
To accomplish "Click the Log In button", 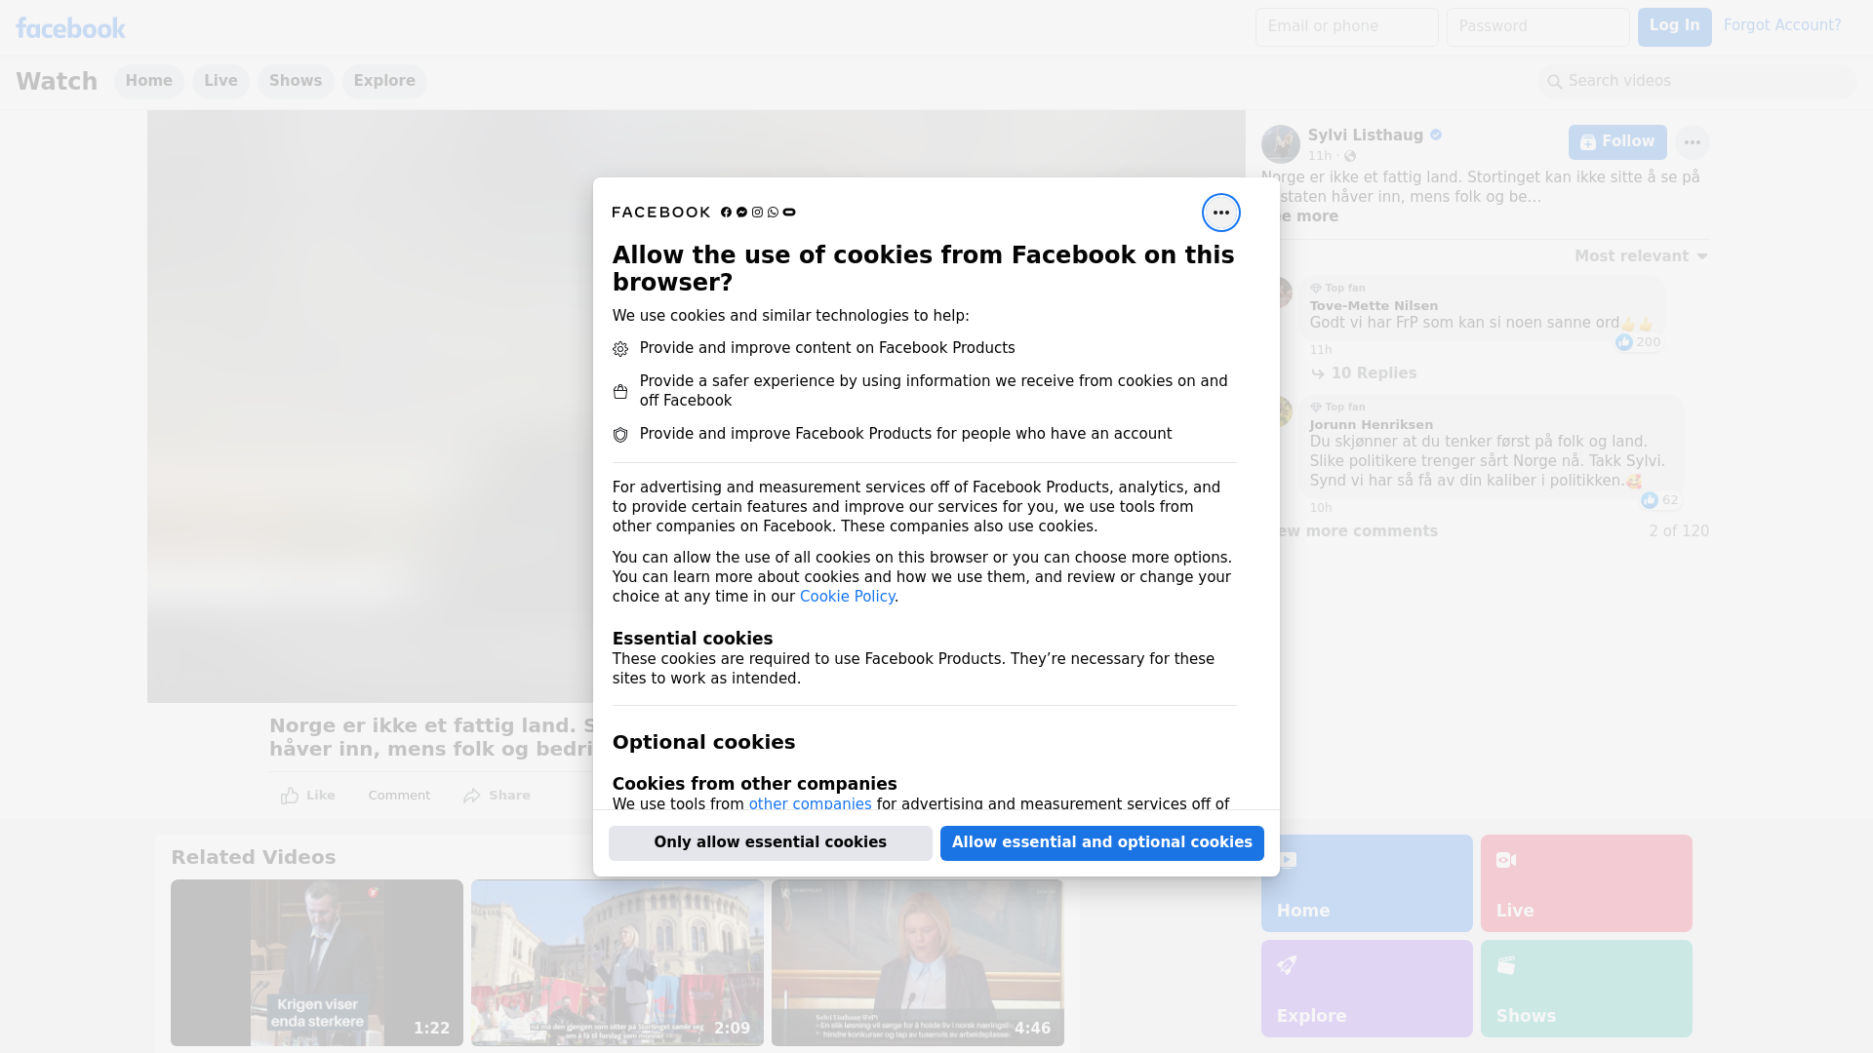I will coord(1674,27).
